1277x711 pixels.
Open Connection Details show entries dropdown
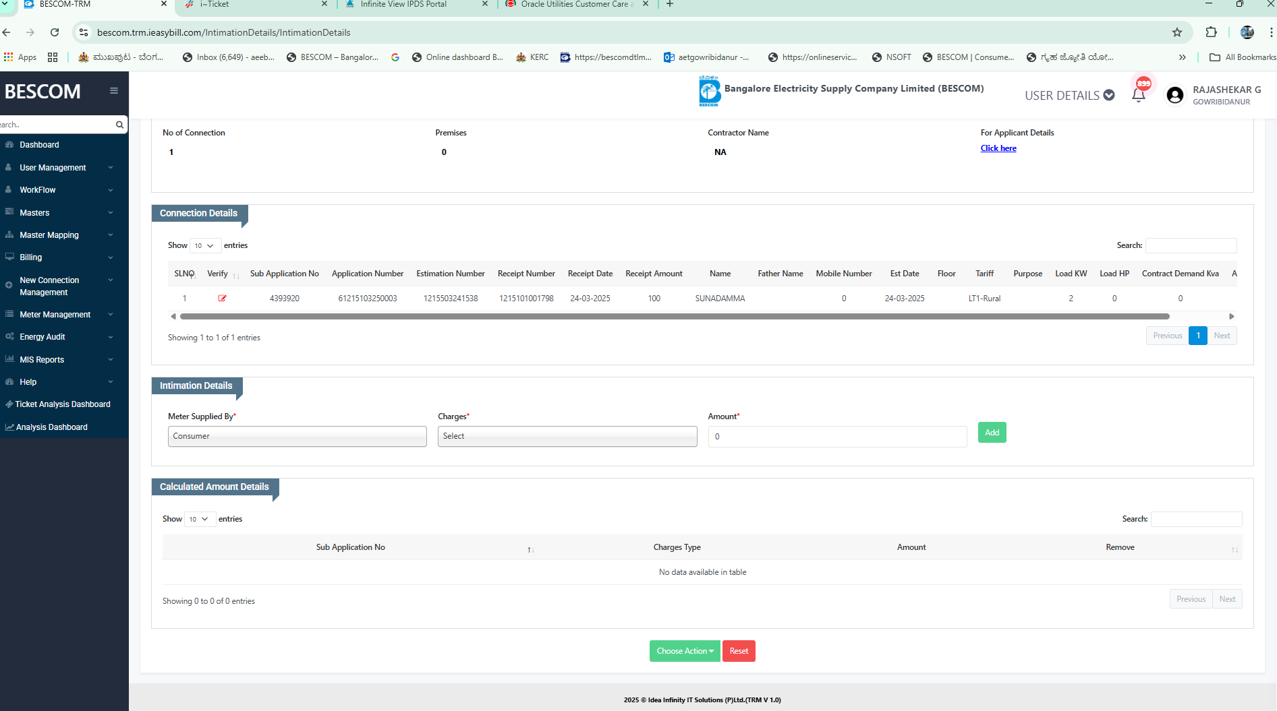[x=205, y=245]
